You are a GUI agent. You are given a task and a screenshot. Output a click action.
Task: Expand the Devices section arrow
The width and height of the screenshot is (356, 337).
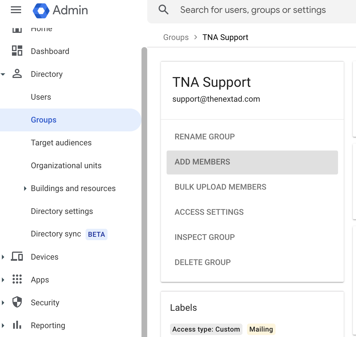(3, 257)
